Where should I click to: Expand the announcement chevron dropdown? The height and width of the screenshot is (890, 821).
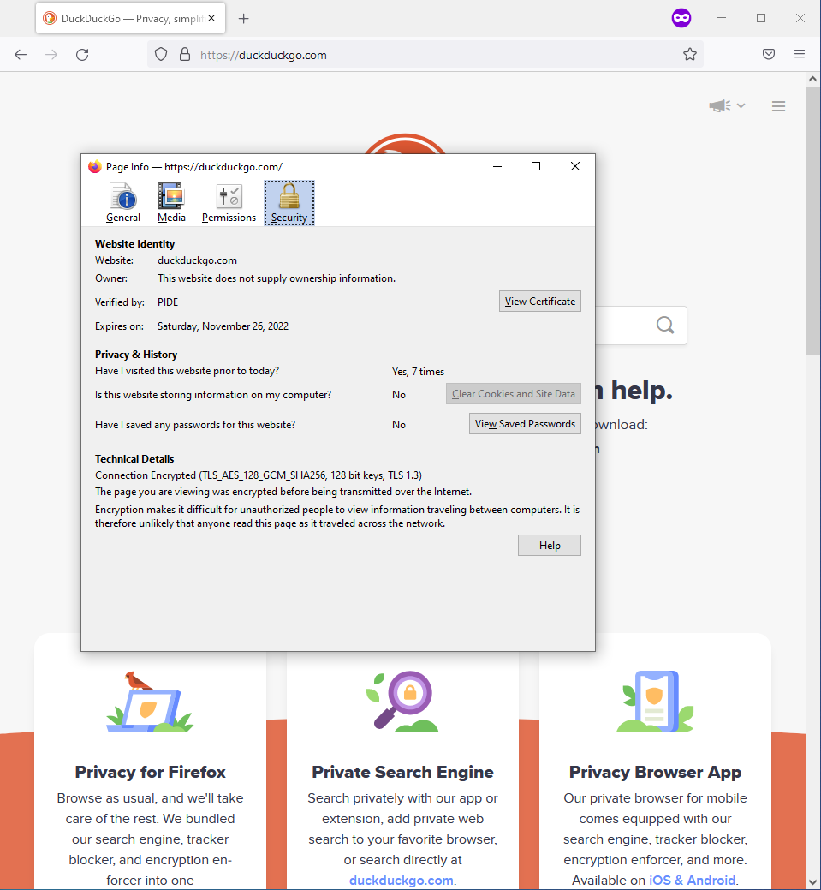pos(741,105)
